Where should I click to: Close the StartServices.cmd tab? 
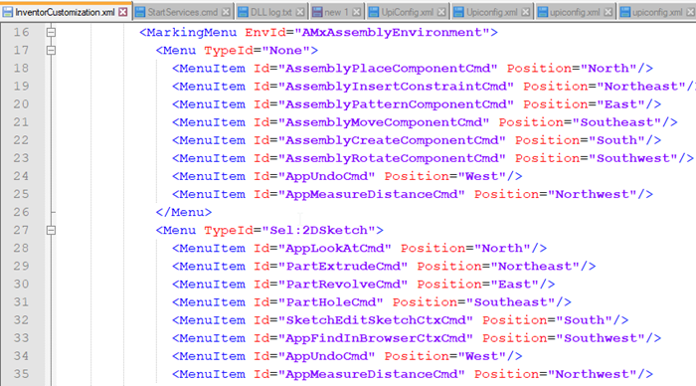(226, 12)
